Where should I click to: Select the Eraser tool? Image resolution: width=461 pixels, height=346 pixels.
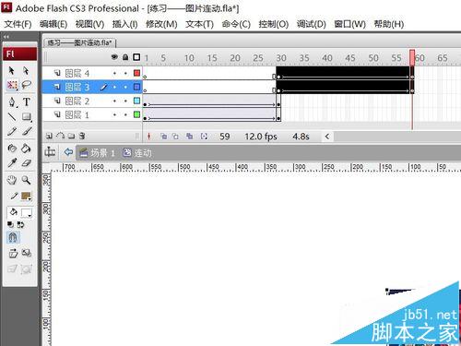click(x=27, y=162)
